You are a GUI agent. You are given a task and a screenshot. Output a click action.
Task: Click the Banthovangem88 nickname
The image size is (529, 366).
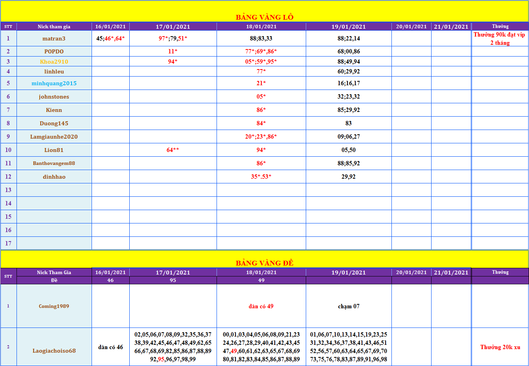(54, 163)
